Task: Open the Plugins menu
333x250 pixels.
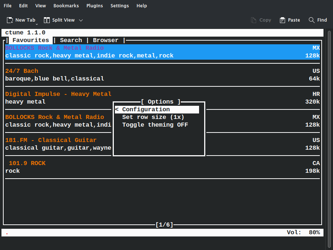Action: 94,6
